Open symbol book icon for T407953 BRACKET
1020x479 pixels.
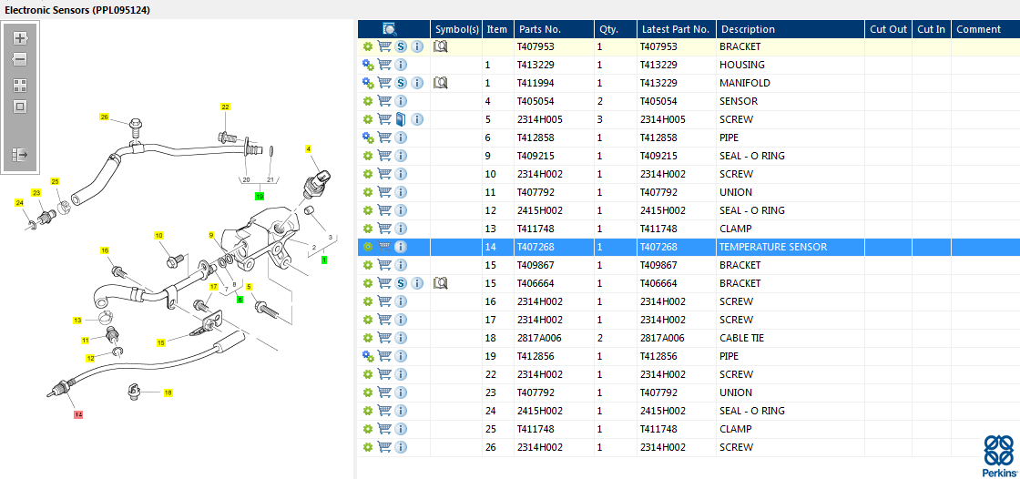tap(441, 46)
